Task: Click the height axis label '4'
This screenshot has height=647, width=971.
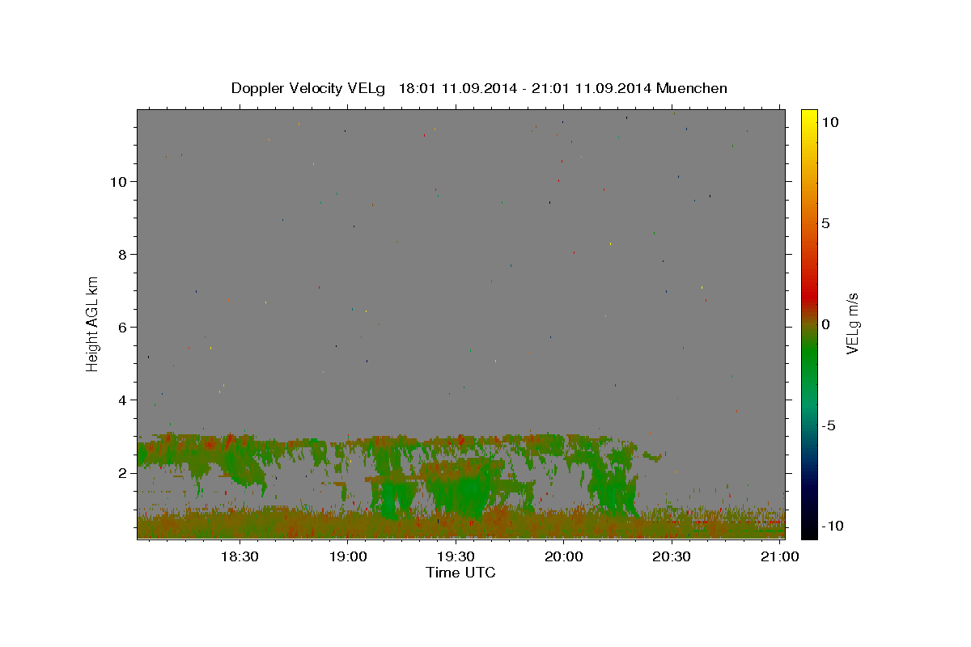Action: tap(123, 400)
